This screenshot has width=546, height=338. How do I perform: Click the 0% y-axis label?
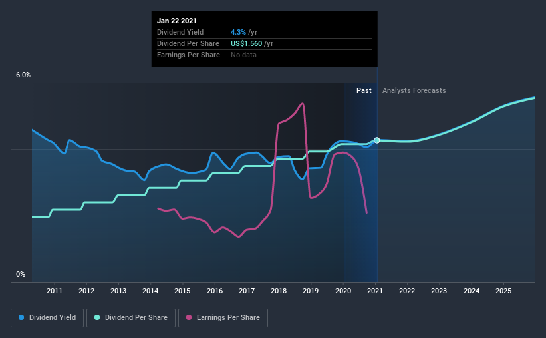21,275
